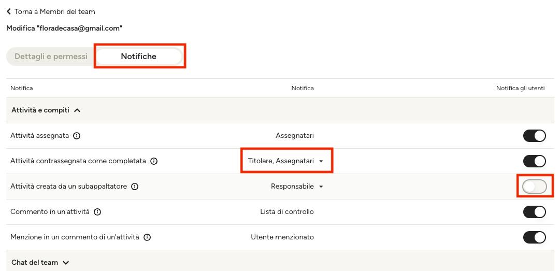Collapse the Attività e compiti section
The image size is (560, 271).
[x=46, y=110]
